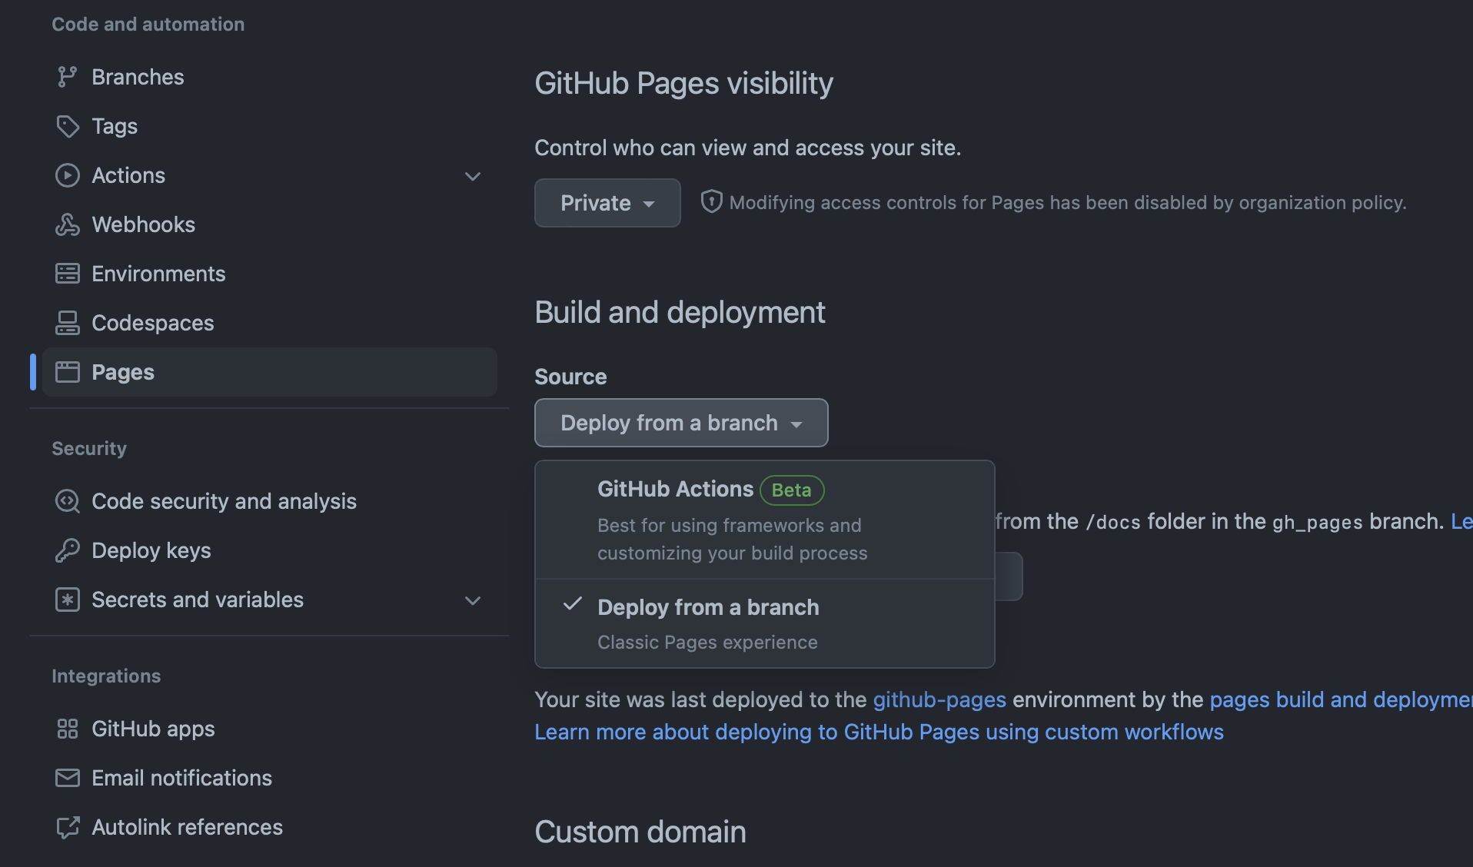Open Codespaces settings
This screenshot has width=1473, height=867.
point(269,323)
